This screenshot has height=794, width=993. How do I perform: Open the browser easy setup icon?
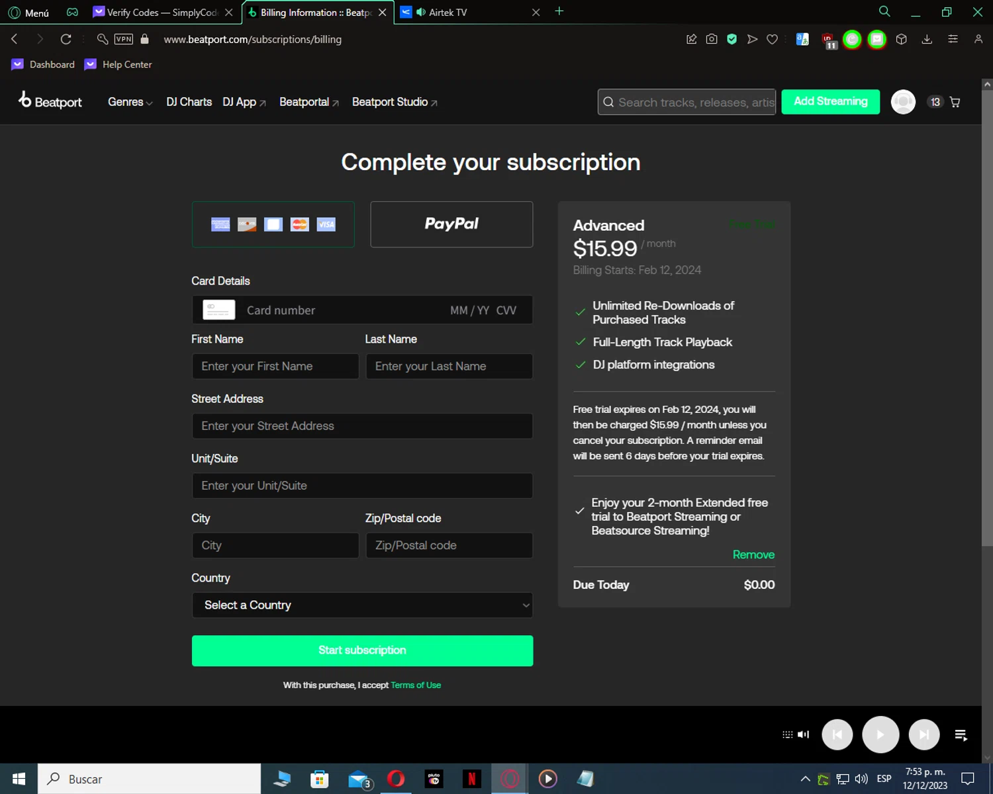click(x=953, y=39)
